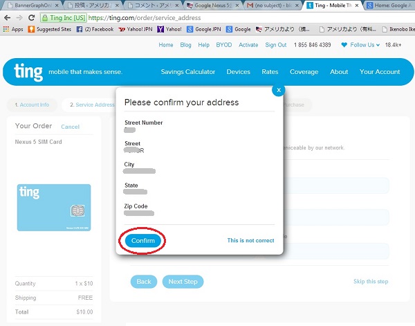This screenshot has height=326, width=415.
Task: Reload the page with refresh icon
Action: pos(32,18)
